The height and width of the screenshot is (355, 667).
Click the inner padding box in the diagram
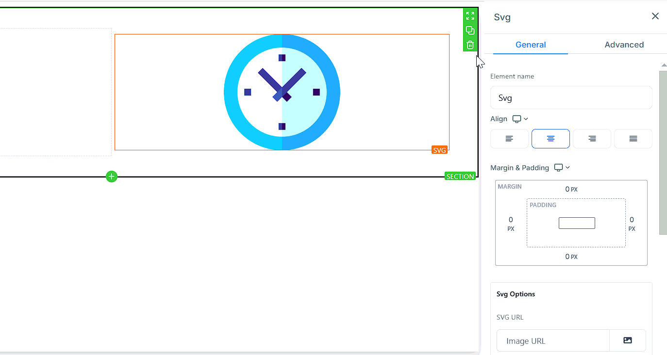tap(576, 223)
